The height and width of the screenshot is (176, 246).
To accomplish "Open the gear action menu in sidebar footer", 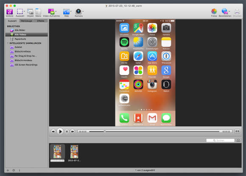I will click(x=14, y=170).
